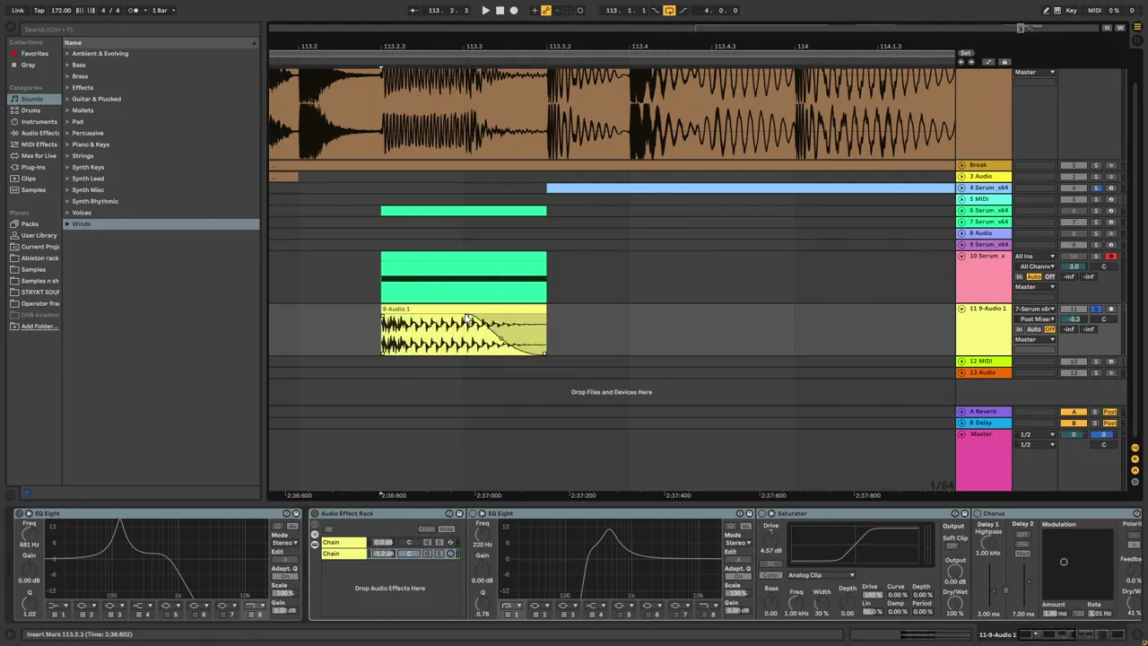The width and height of the screenshot is (1148, 646).
Task: Open the Key map mode
Action: click(1071, 11)
